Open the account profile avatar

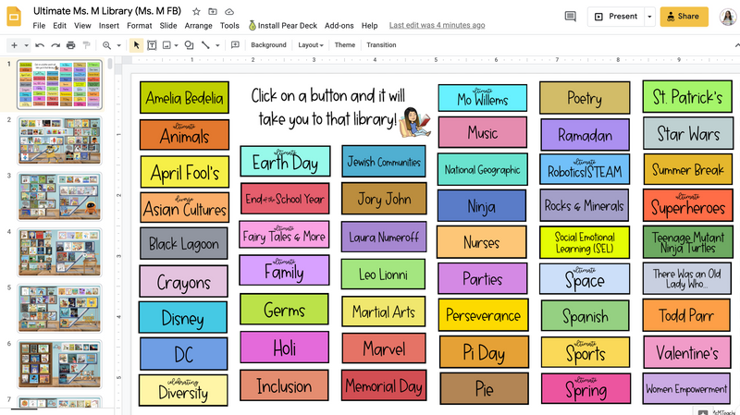[728, 17]
